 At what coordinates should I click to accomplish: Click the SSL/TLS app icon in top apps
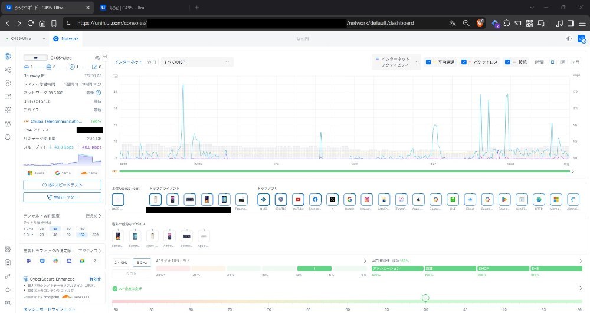point(281,199)
